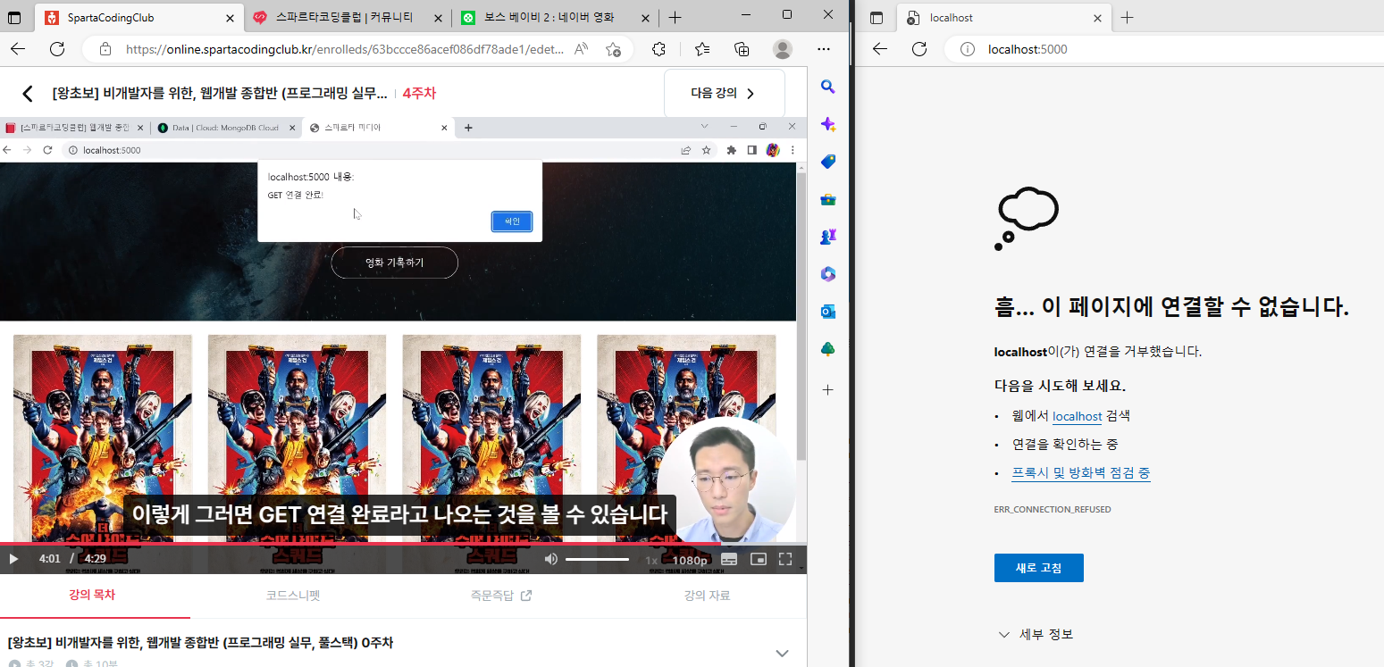
Task: Click site info icon beside localhost:5000
Action: [x=967, y=49]
